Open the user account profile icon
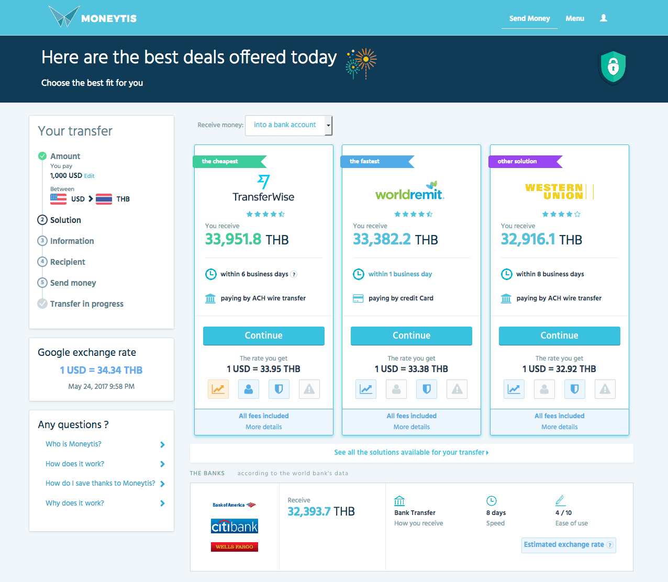This screenshot has width=668, height=582. [604, 18]
